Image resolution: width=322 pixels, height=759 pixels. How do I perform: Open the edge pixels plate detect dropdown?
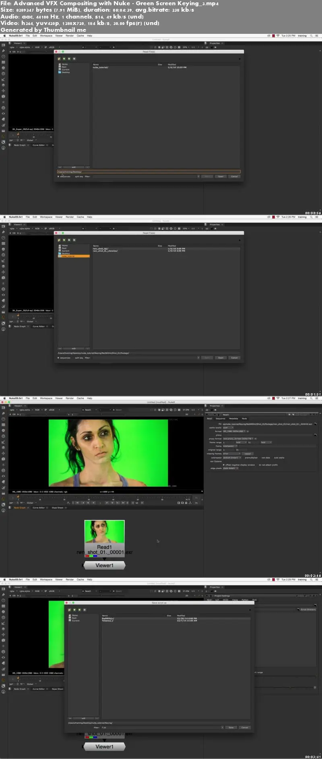pyautogui.click(x=231, y=468)
